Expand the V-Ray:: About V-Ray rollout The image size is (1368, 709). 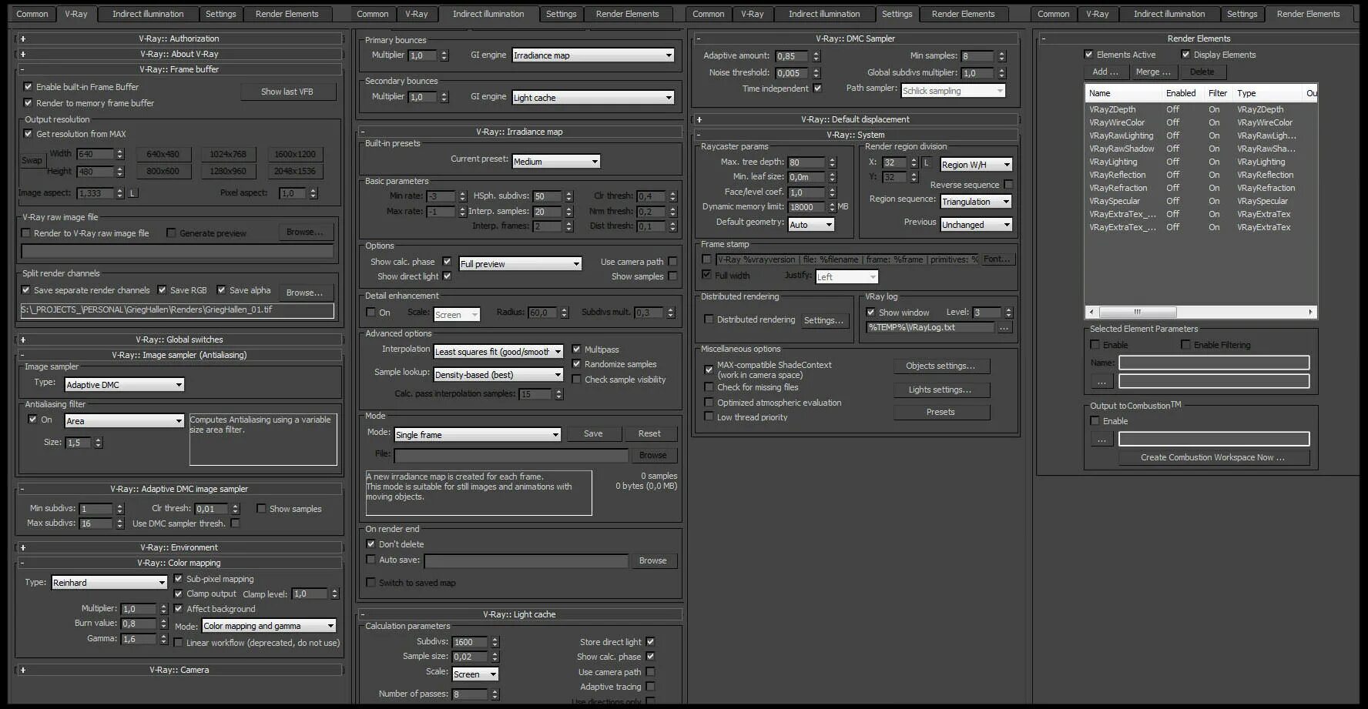pos(179,54)
